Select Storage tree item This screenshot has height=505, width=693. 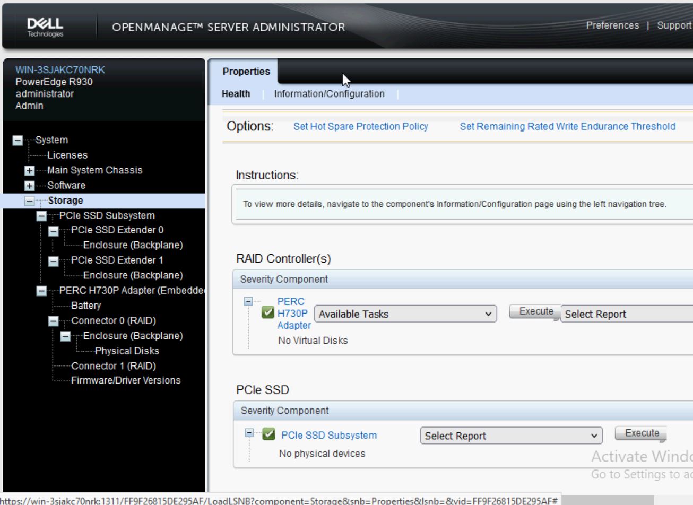[66, 201]
